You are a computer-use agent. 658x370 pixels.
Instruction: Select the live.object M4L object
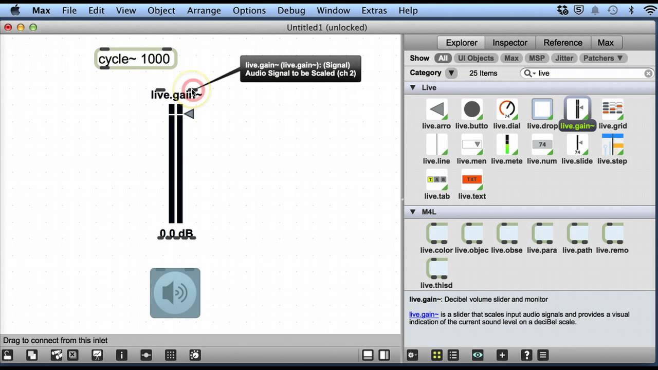tap(472, 233)
